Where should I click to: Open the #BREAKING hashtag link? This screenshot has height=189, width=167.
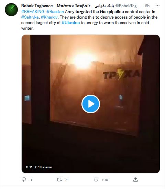[x=33, y=12]
